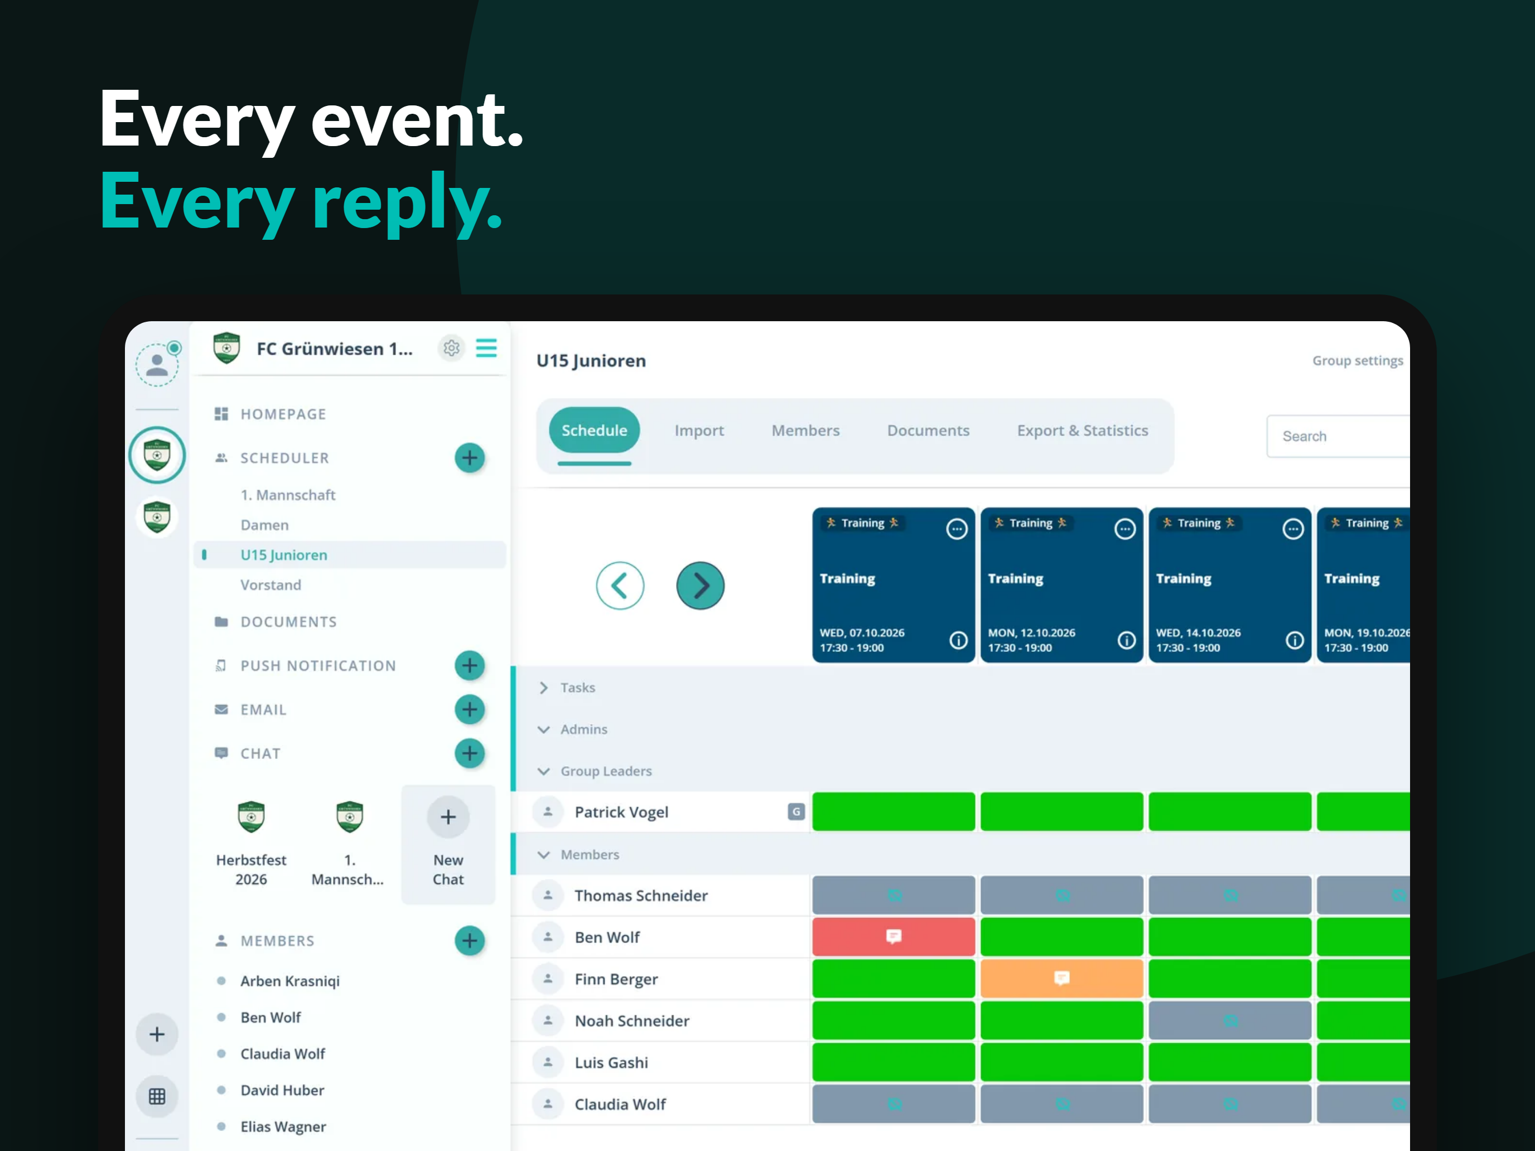Open the Documents tab
This screenshot has width=1535, height=1151.
(929, 430)
